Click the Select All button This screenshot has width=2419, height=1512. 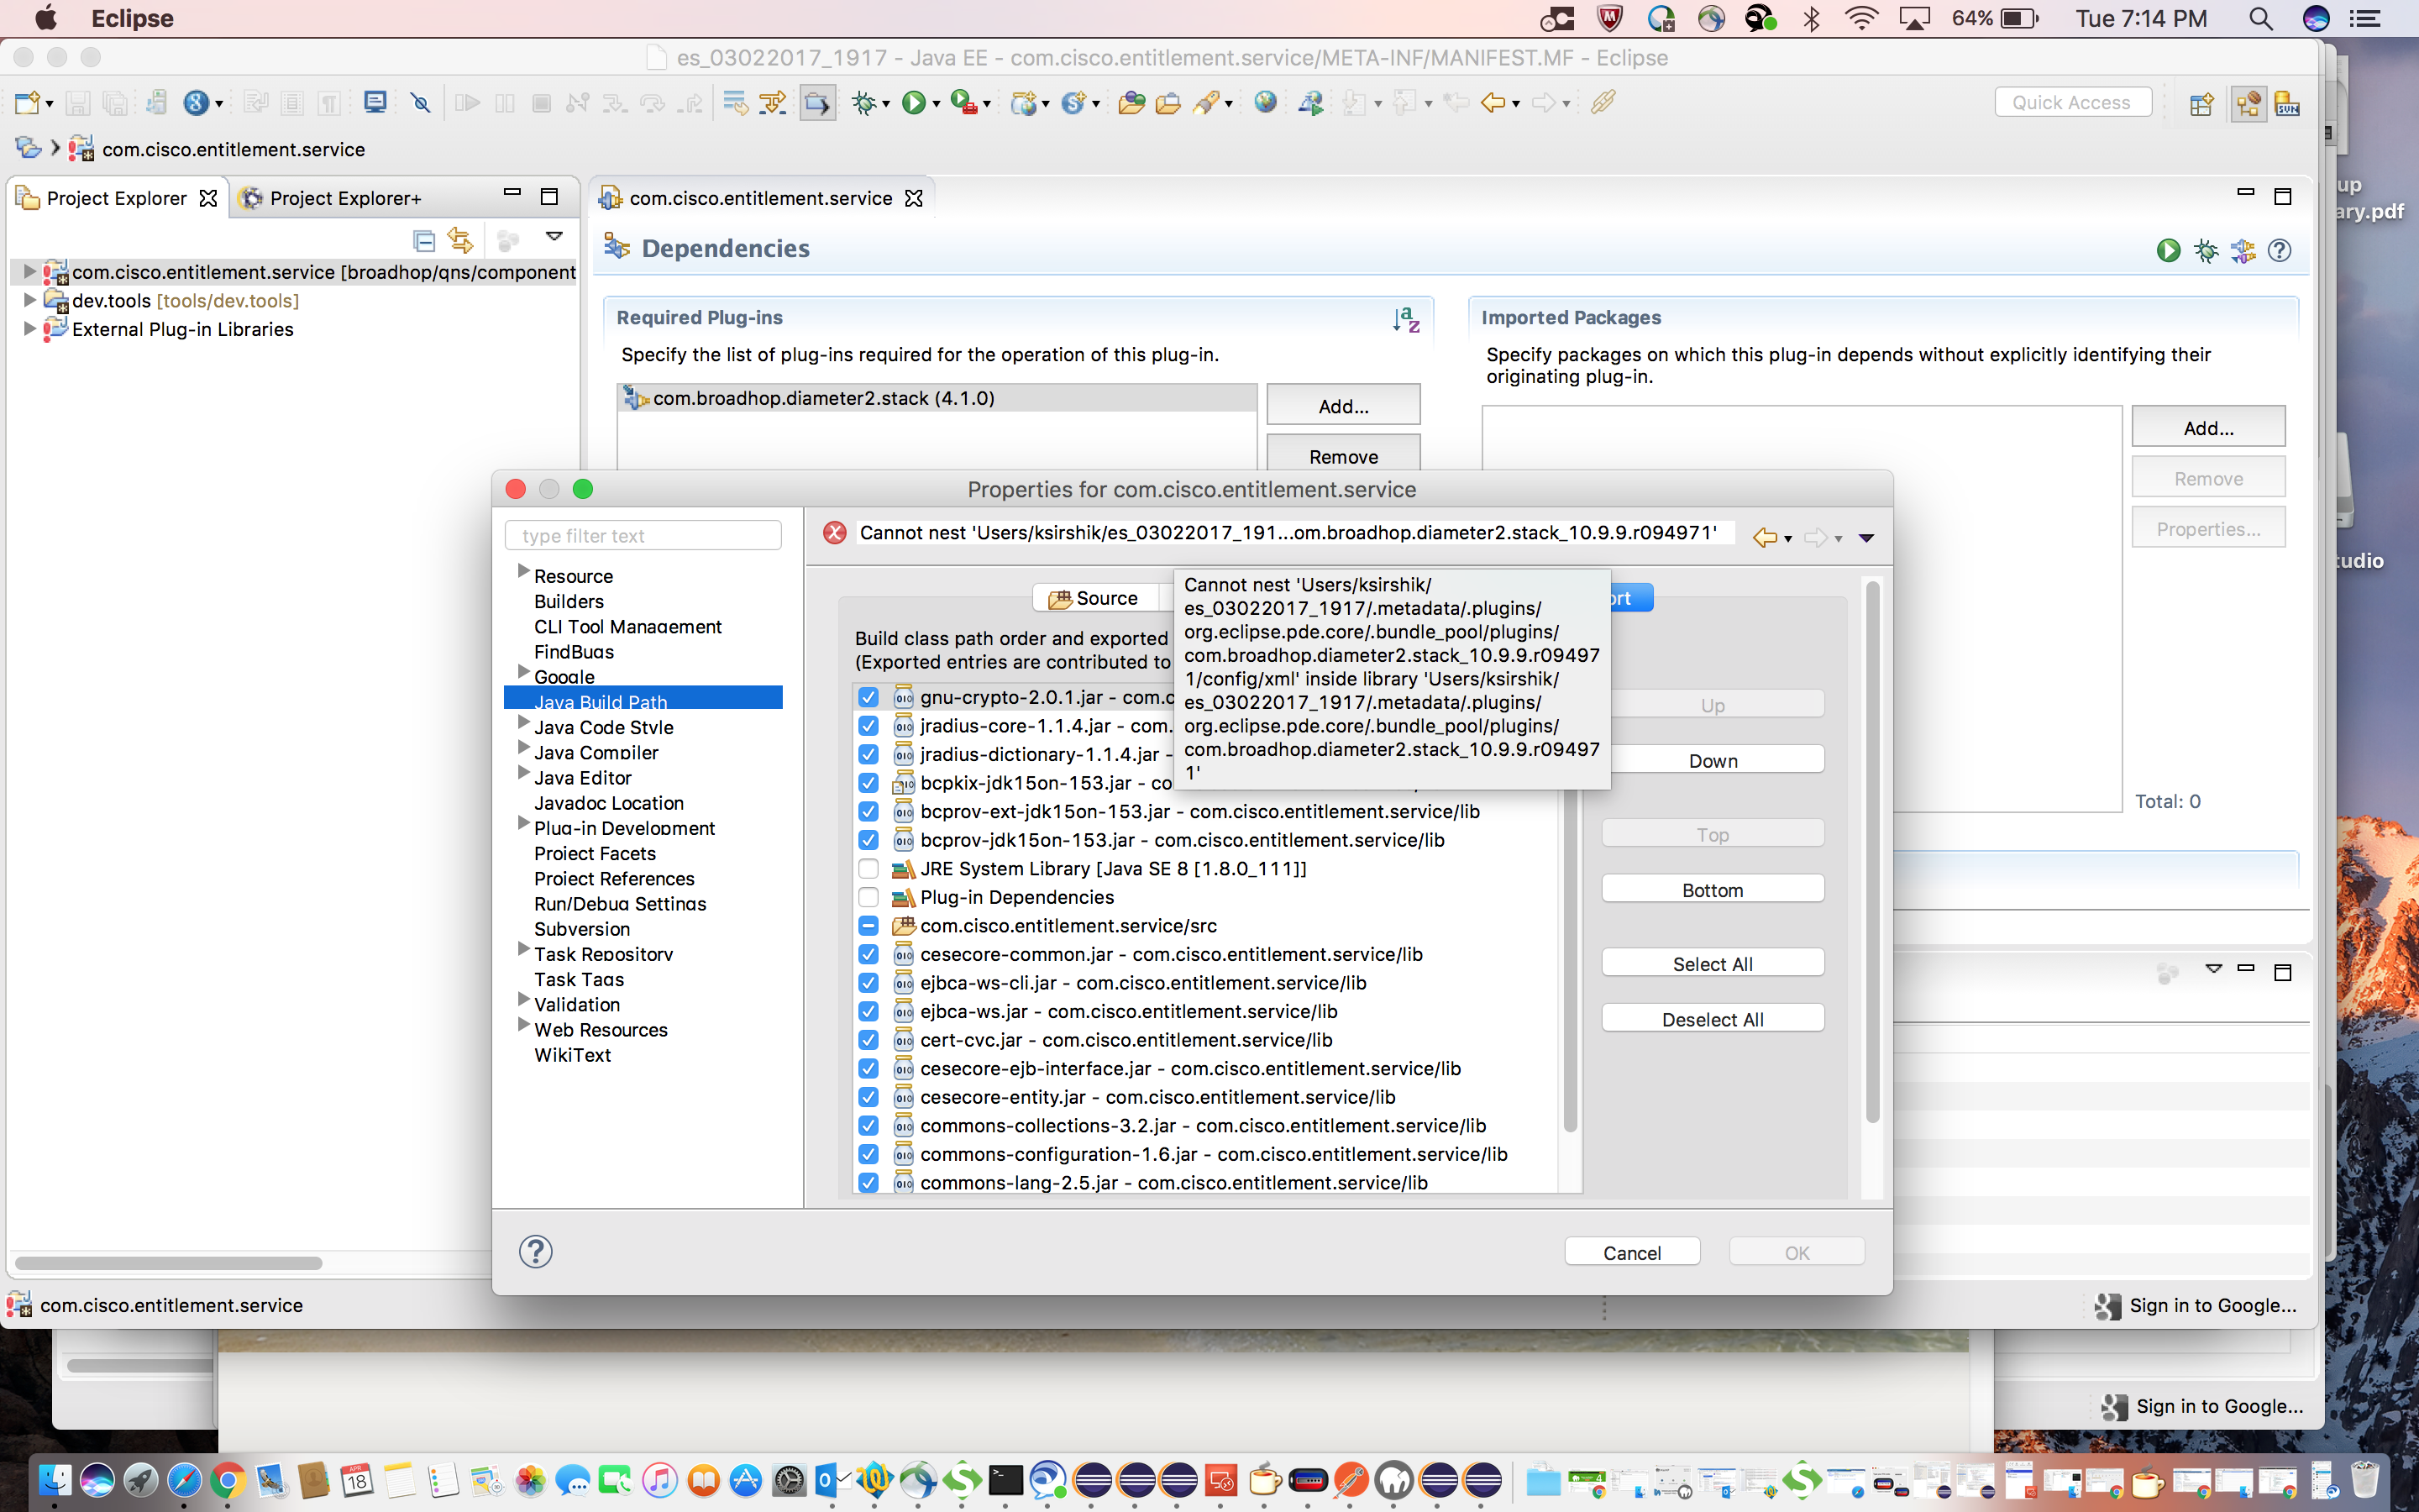(1713, 963)
